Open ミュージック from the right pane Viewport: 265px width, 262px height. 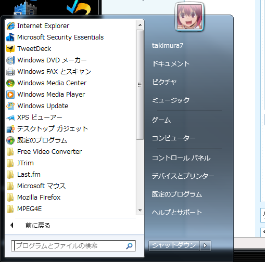coord(171,100)
